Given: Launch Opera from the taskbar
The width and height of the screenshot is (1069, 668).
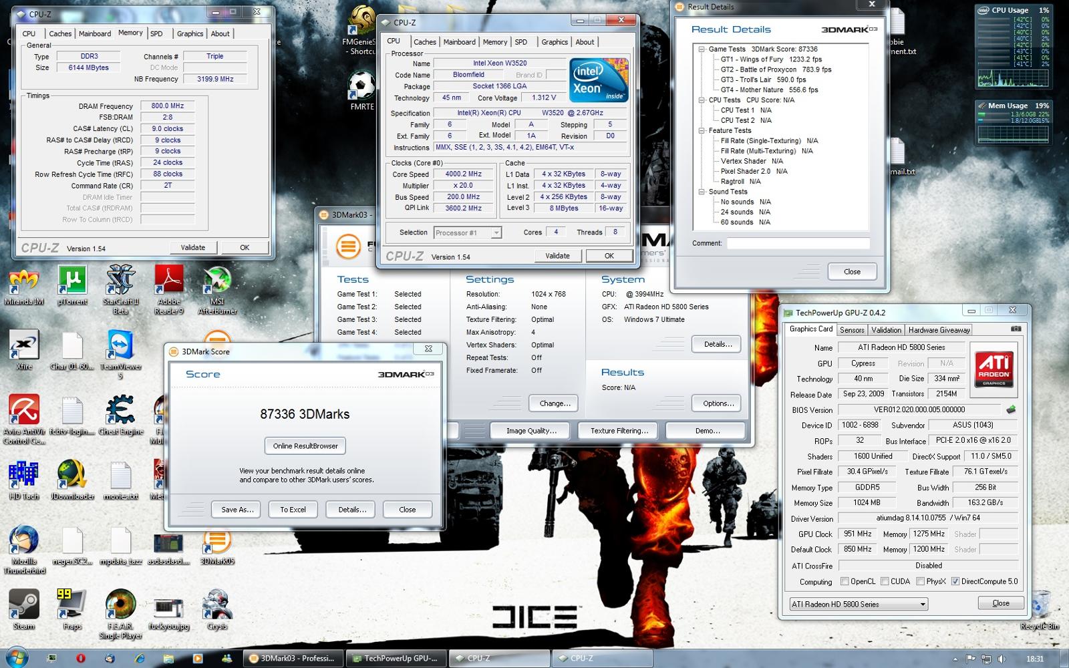Looking at the screenshot, I should [x=81, y=658].
